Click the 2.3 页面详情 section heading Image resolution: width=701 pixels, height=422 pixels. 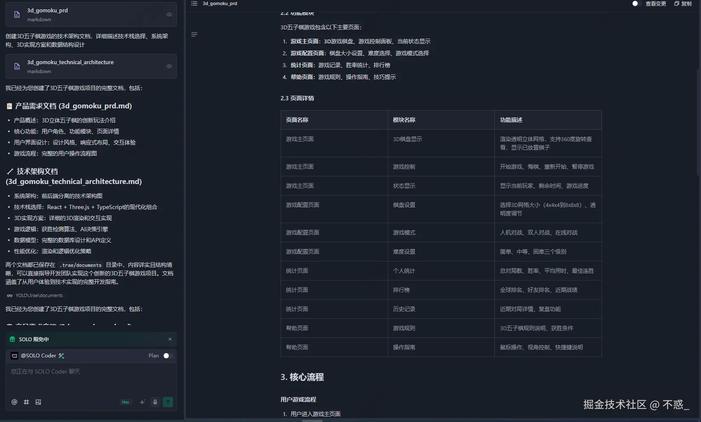pos(297,98)
